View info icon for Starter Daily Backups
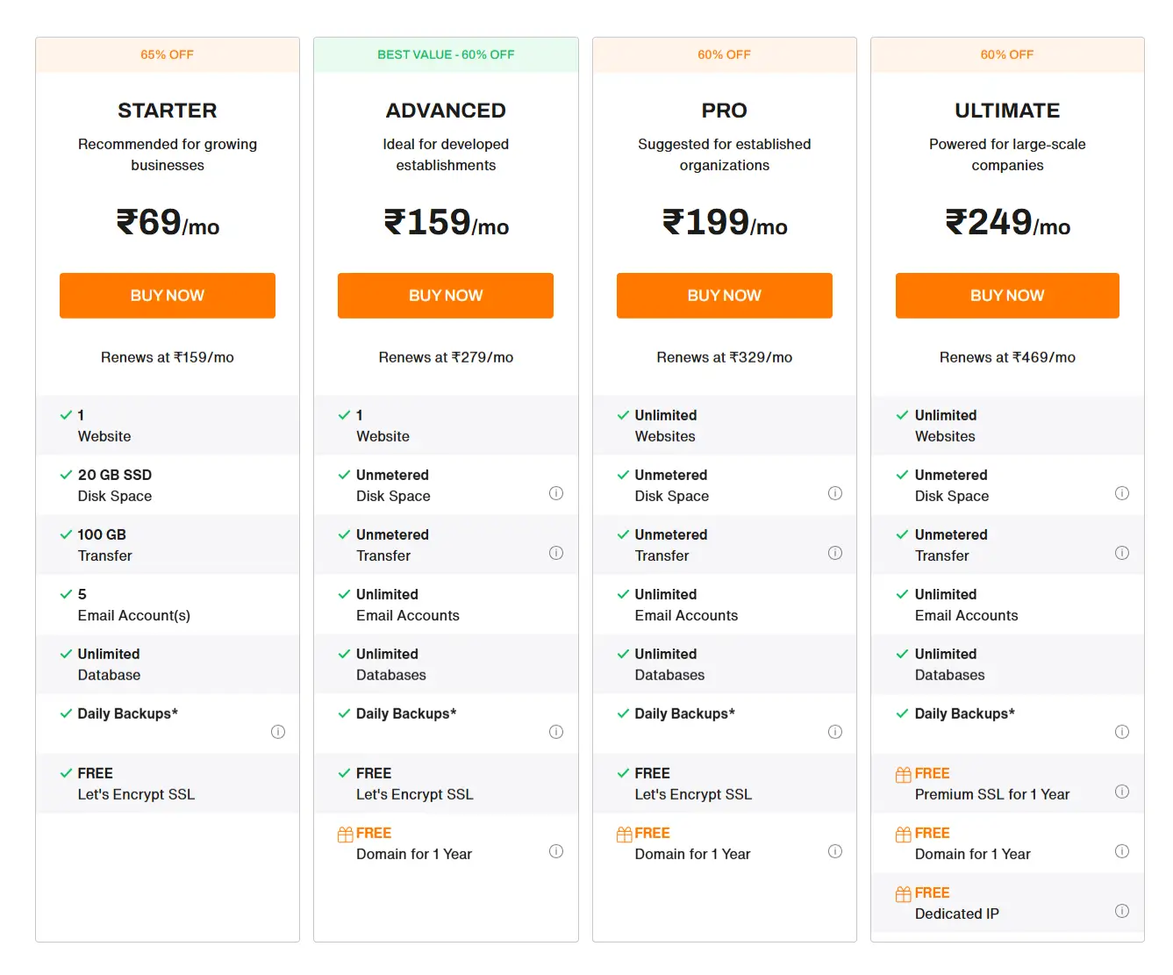Image resolution: width=1173 pixels, height=975 pixels. click(278, 731)
